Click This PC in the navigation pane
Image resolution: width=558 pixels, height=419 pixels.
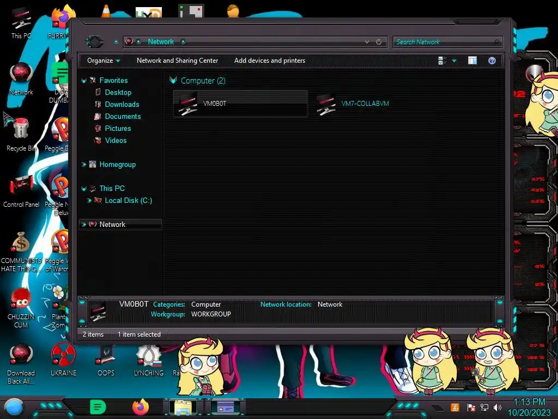(x=112, y=188)
